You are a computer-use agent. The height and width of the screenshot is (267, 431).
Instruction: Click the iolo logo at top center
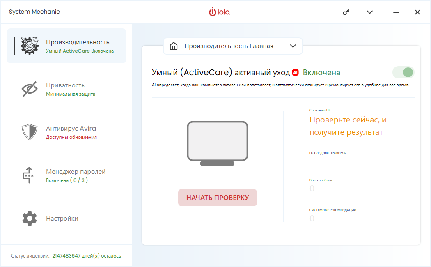(x=219, y=12)
